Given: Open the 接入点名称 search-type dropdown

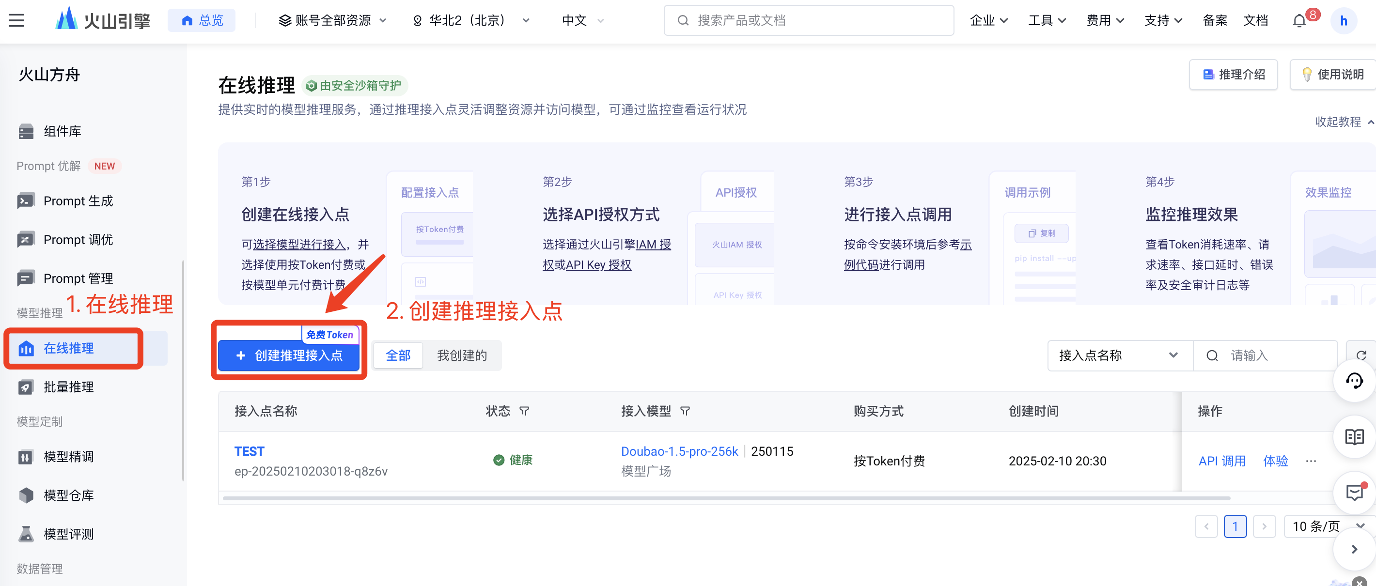Looking at the screenshot, I should [1119, 355].
